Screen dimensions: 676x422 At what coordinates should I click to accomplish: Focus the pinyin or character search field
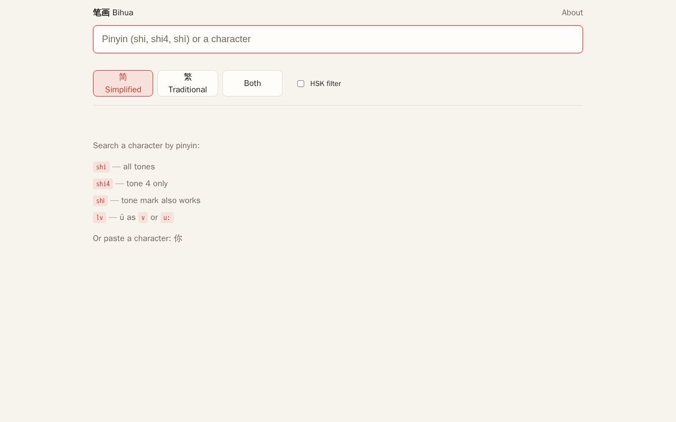point(338,39)
